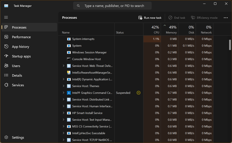This screenshot has width=232, height=143.
Task: Expand the IntelCpHeciSvc Executable row
Action: 63,133
